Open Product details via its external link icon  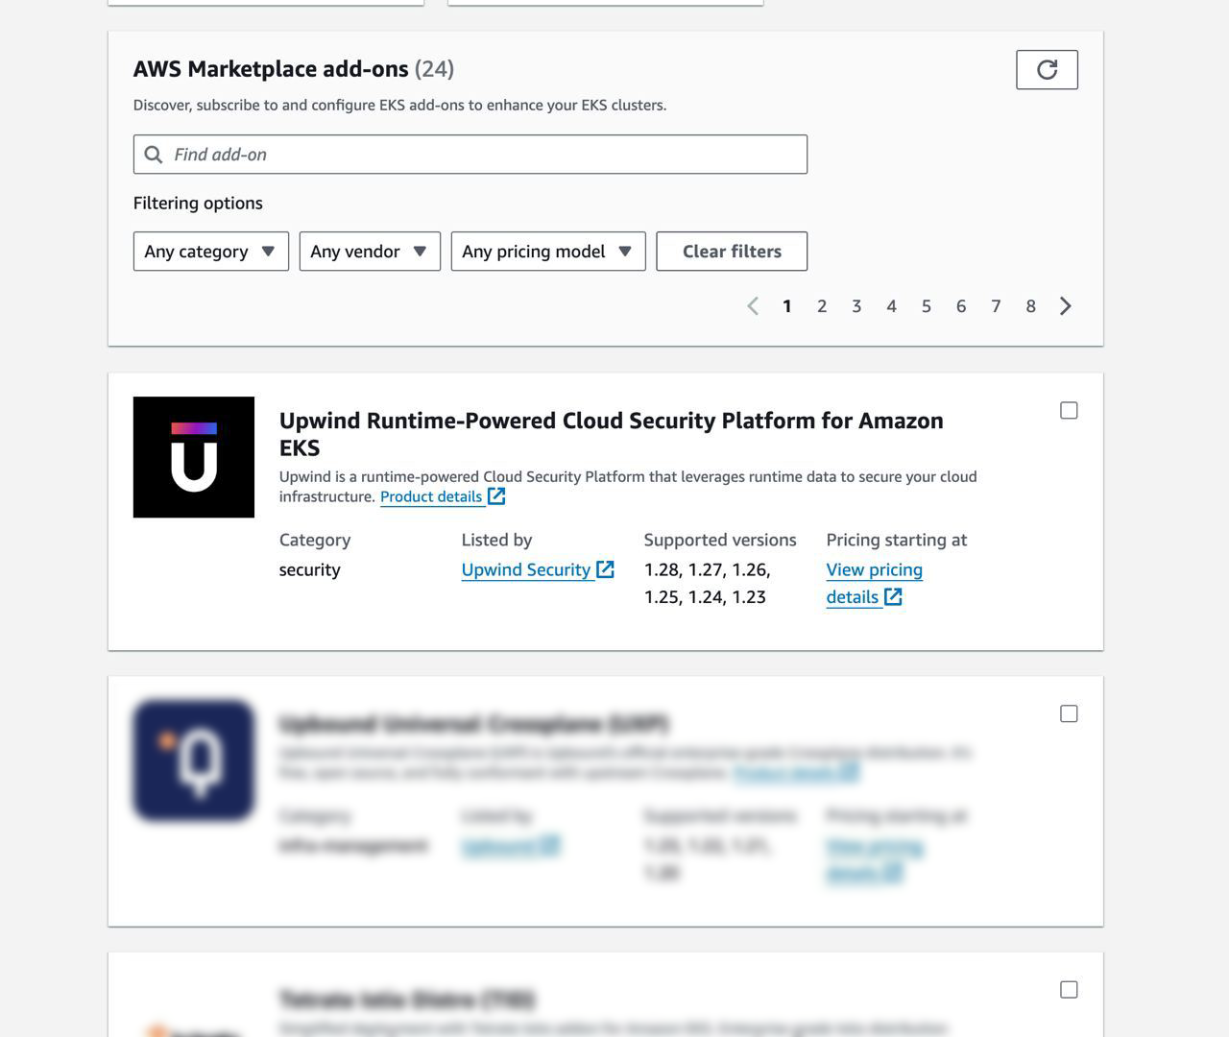click(x=495, y=495)
